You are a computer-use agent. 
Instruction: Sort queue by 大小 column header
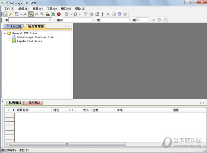coord(83,110)
